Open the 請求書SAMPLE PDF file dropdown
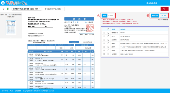 [x=27, y=9]
